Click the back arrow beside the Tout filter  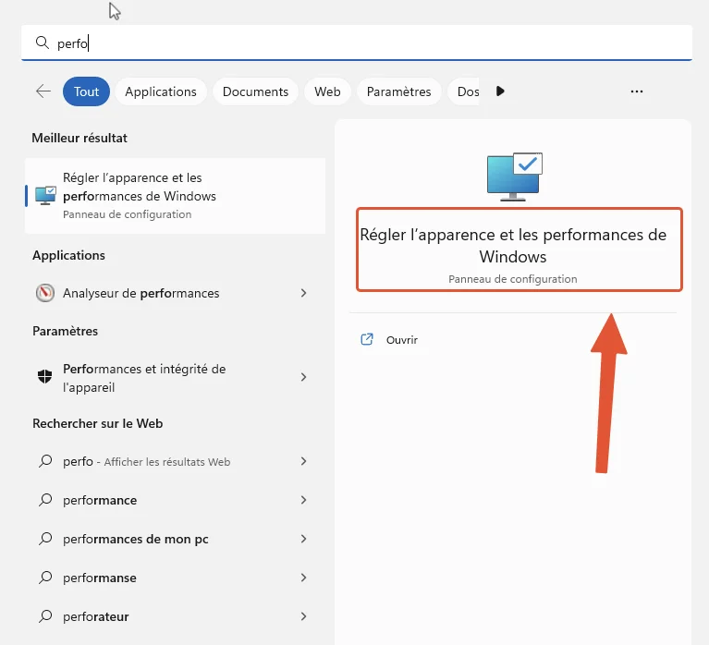click(43, 91)
